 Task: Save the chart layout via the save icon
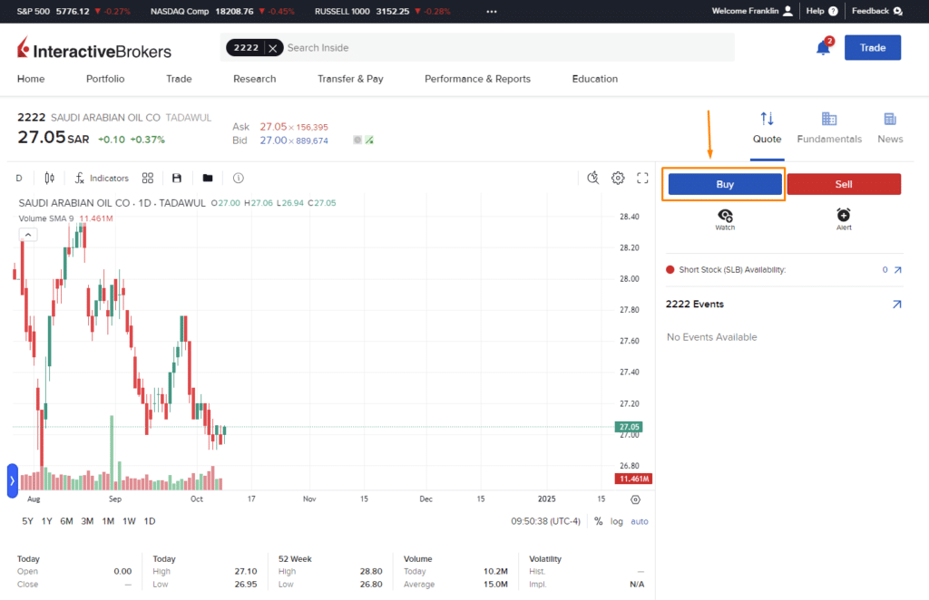(x=177, y=178)
